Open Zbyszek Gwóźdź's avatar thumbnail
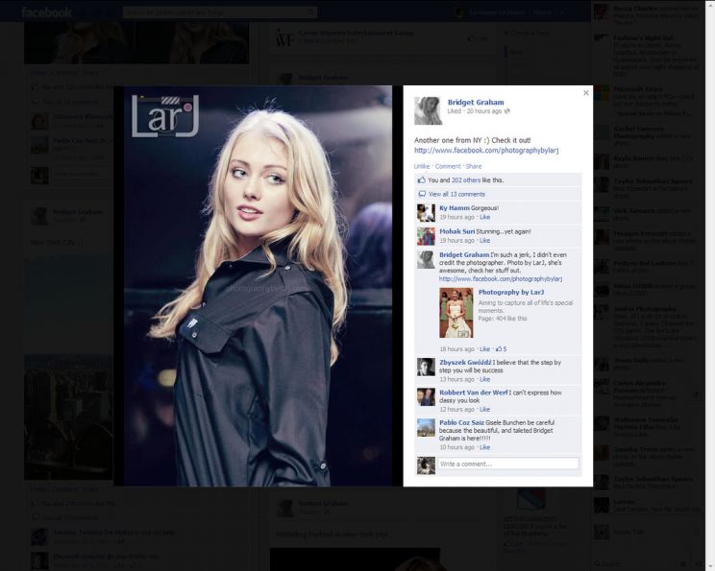The height and width of the screenshot is (571, 715). (x=426, y=367)
